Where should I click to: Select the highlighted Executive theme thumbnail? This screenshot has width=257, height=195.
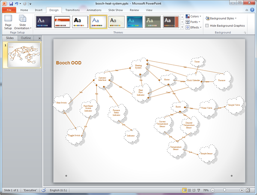98,22
